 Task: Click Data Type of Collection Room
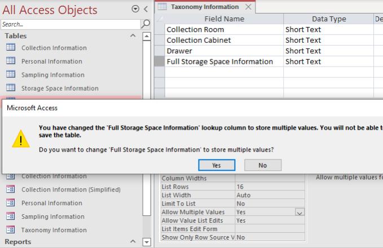click(328, 29)
